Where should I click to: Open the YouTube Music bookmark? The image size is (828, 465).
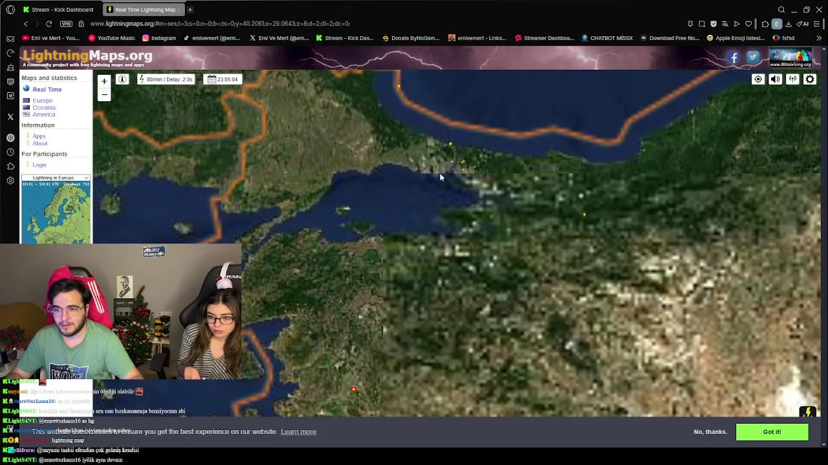coord(111,38)
